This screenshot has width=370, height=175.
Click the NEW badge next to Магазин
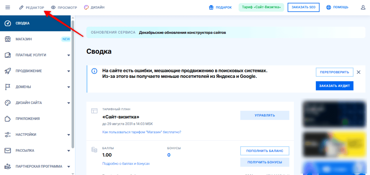tap(66, 39)
